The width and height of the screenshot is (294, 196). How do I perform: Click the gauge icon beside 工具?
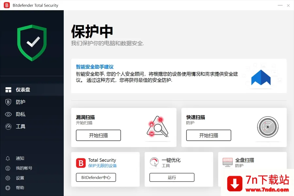point(8,127)
